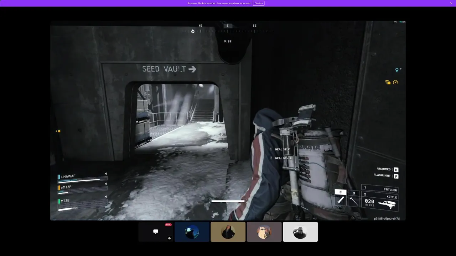
Task: Unmute the stream via the speaker icon
Action: [x=170, y=238]
